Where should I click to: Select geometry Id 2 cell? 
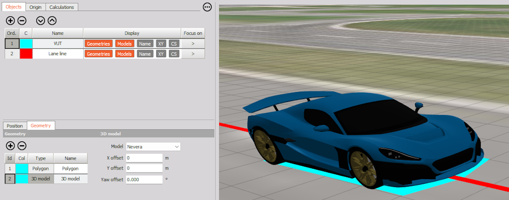pos(10,179)
